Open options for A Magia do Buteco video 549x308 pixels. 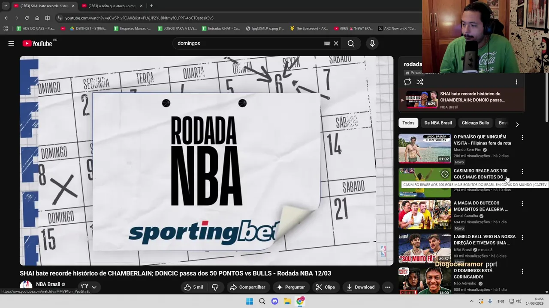coord(522,204)
